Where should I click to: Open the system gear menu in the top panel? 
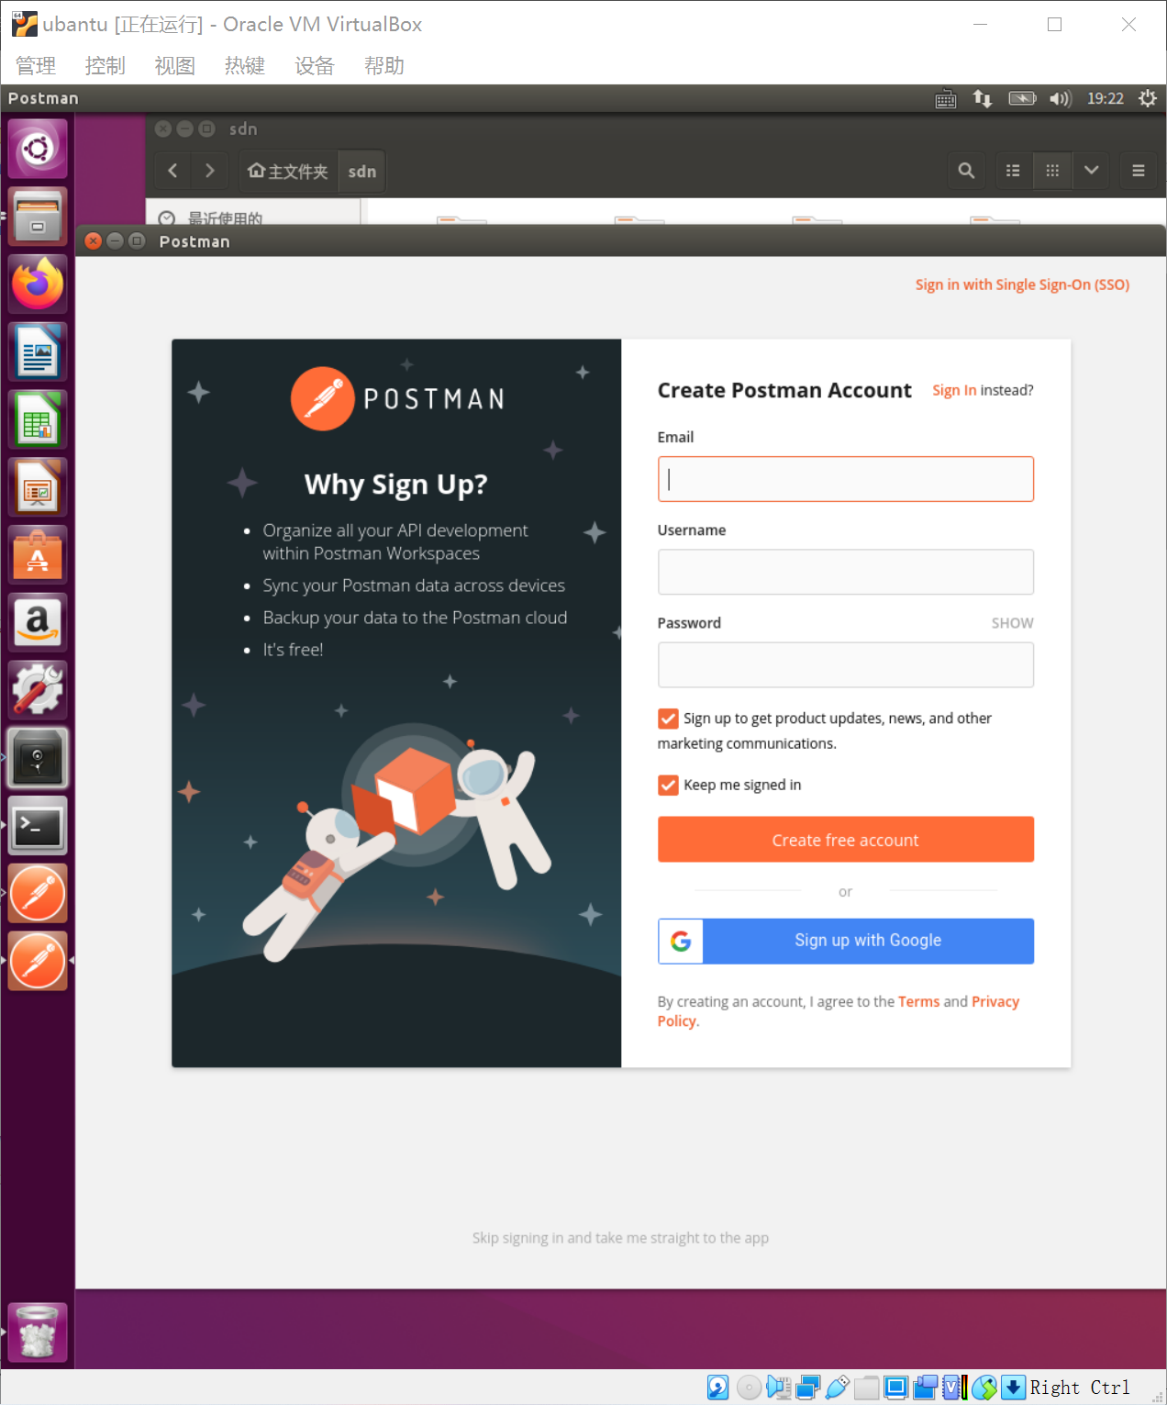click(1148, 98)
